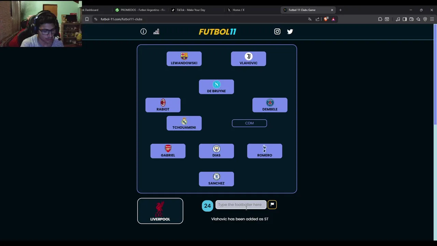Open the Brave Shields lion icon

[x=326, y=19]
